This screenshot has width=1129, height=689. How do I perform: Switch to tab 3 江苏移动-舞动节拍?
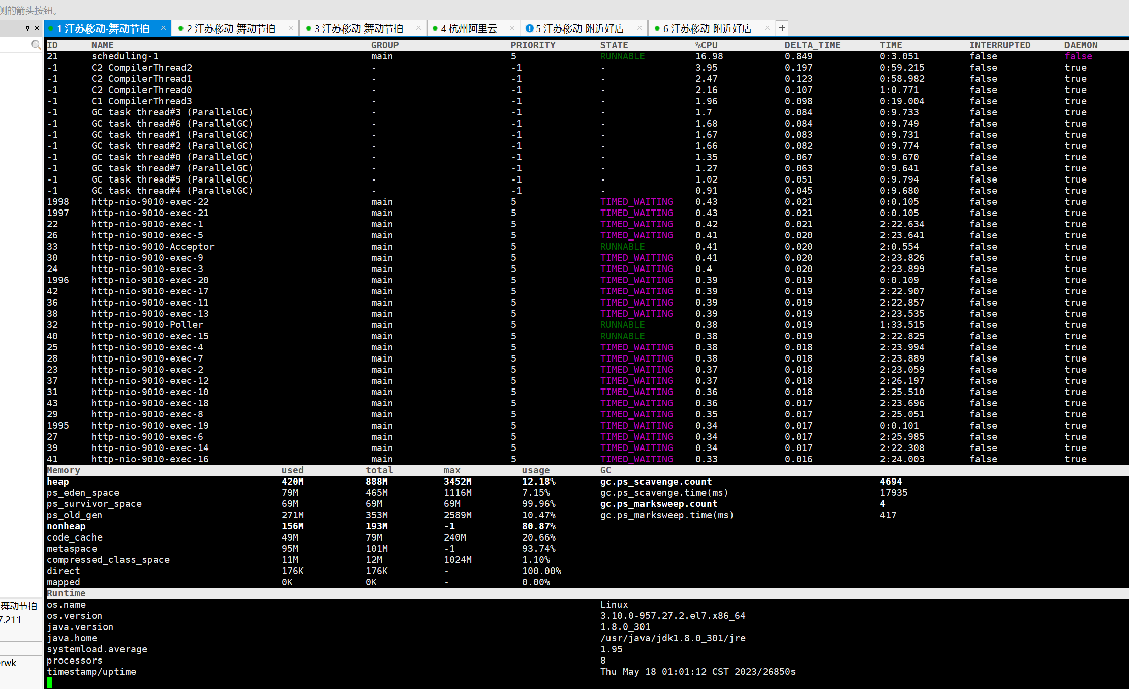tap(358, 29)
